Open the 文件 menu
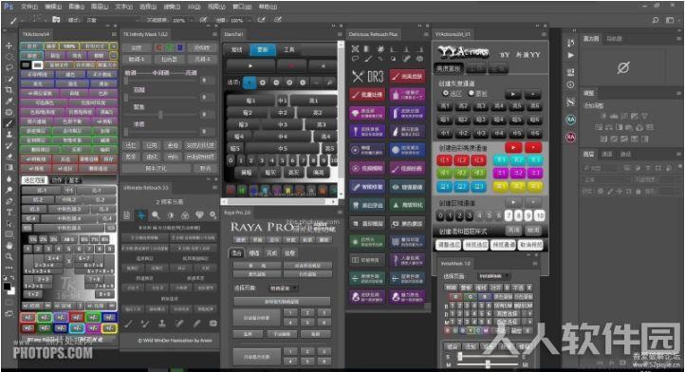 (x=29, y=7)
